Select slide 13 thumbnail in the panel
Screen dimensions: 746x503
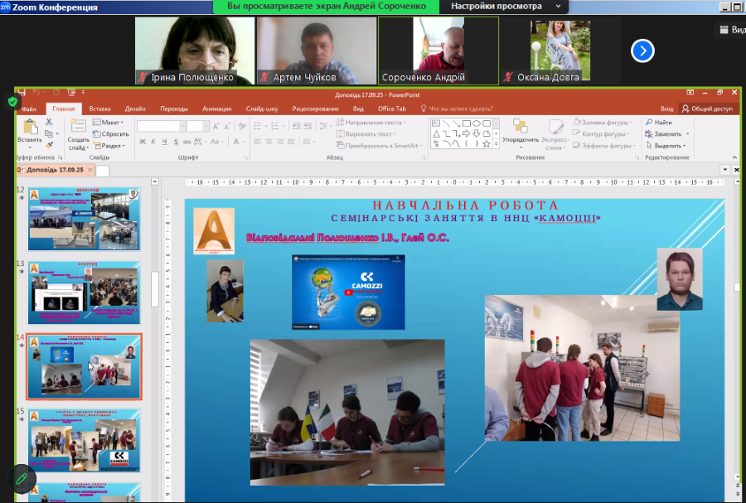tap(84, 293)
